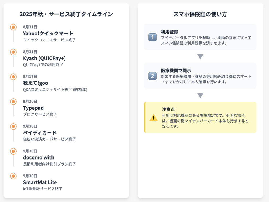
Task: Click the step heading 医療機関で提示
Action: 176,71
